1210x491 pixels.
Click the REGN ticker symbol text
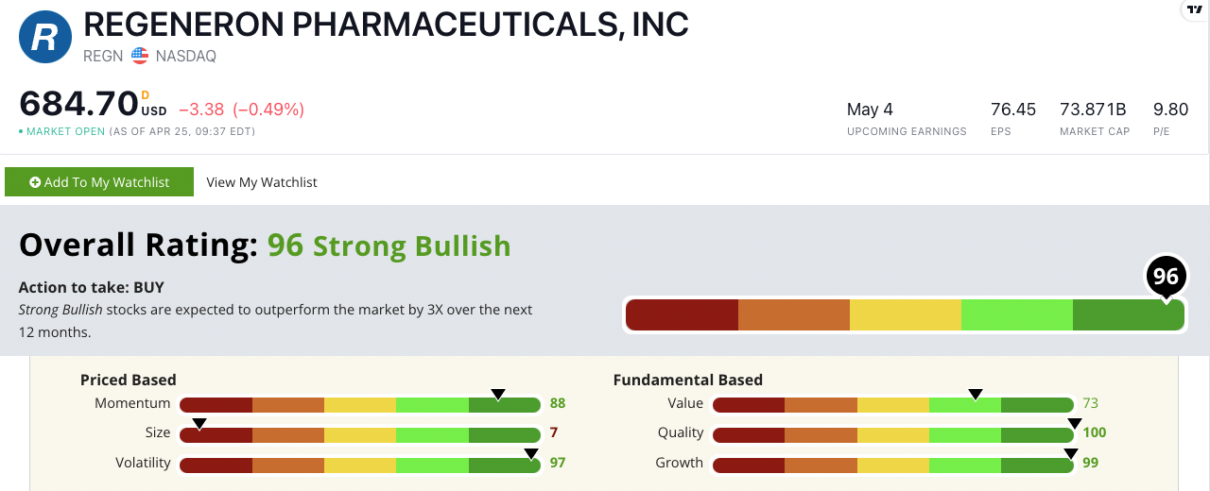pyautogui.click(x=103, y=56)
